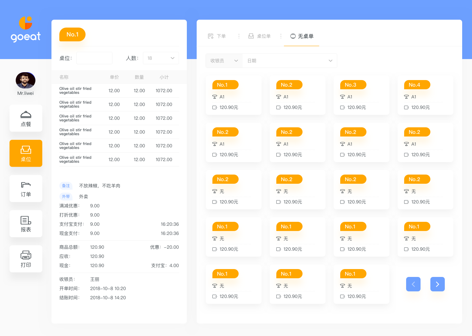This screenshot has height=336, width=472.
Task: Click the 桌位 input field
Action: 94,58
